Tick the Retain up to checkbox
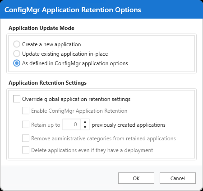Image resolution: width=203 pixels, height=191 pixels. point(26,124)
